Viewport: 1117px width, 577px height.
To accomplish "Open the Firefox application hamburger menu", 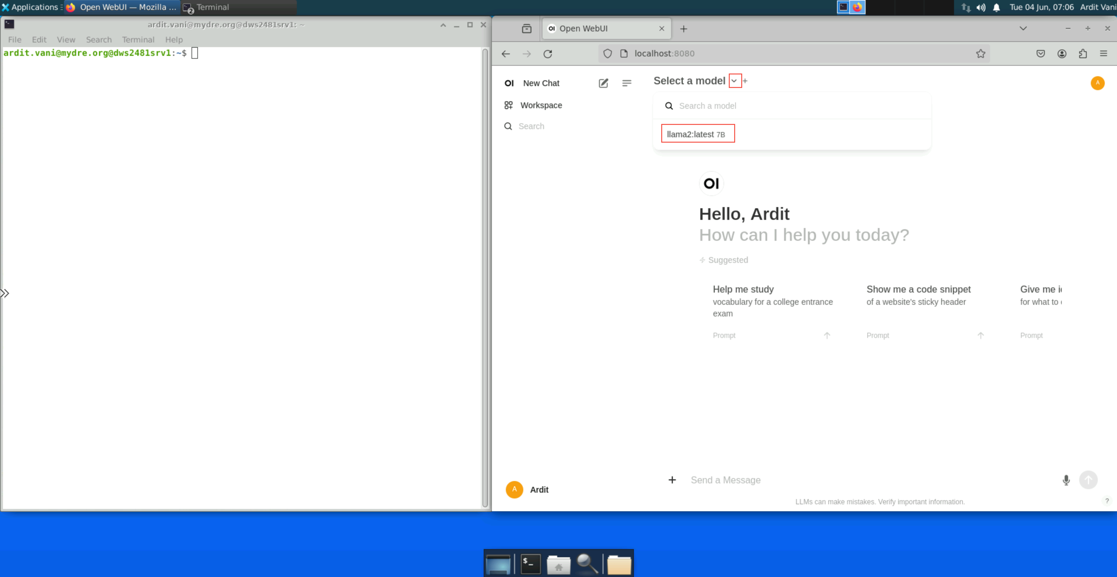I will (x=1104, y=54).
